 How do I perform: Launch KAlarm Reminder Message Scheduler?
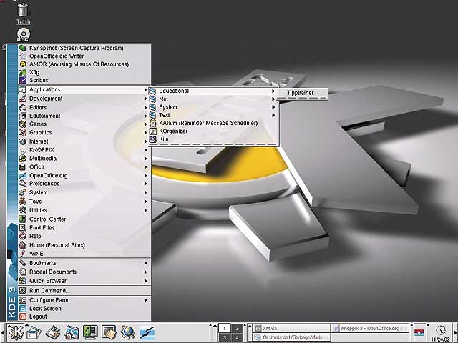point(213,124)
